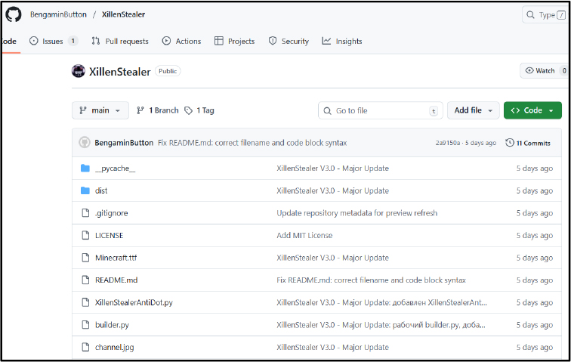Image resolution: width=571 pixels, height=362 pixels.
Task: Open latest commit message Fix README.md
Action: point(252,143)
